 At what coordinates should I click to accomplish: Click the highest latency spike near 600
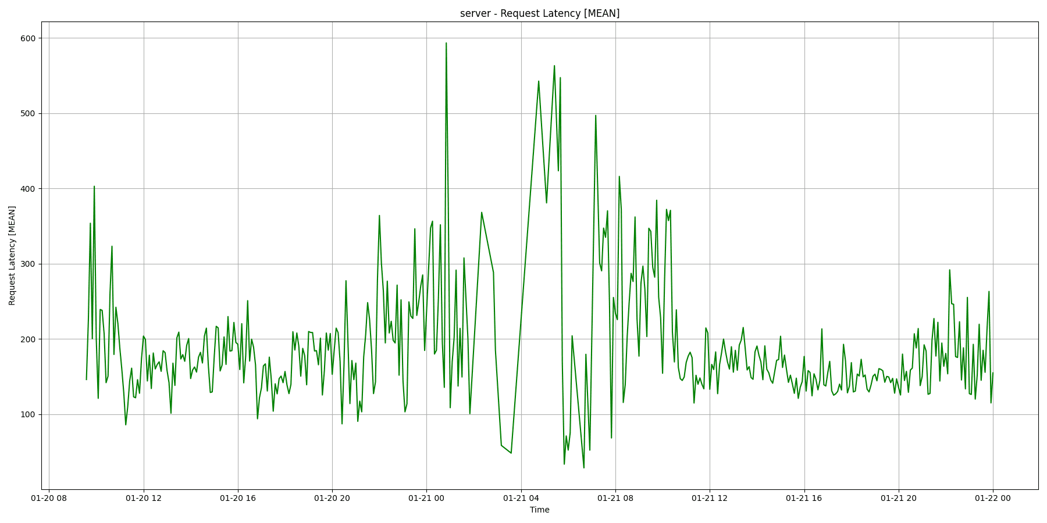[446, 43]
